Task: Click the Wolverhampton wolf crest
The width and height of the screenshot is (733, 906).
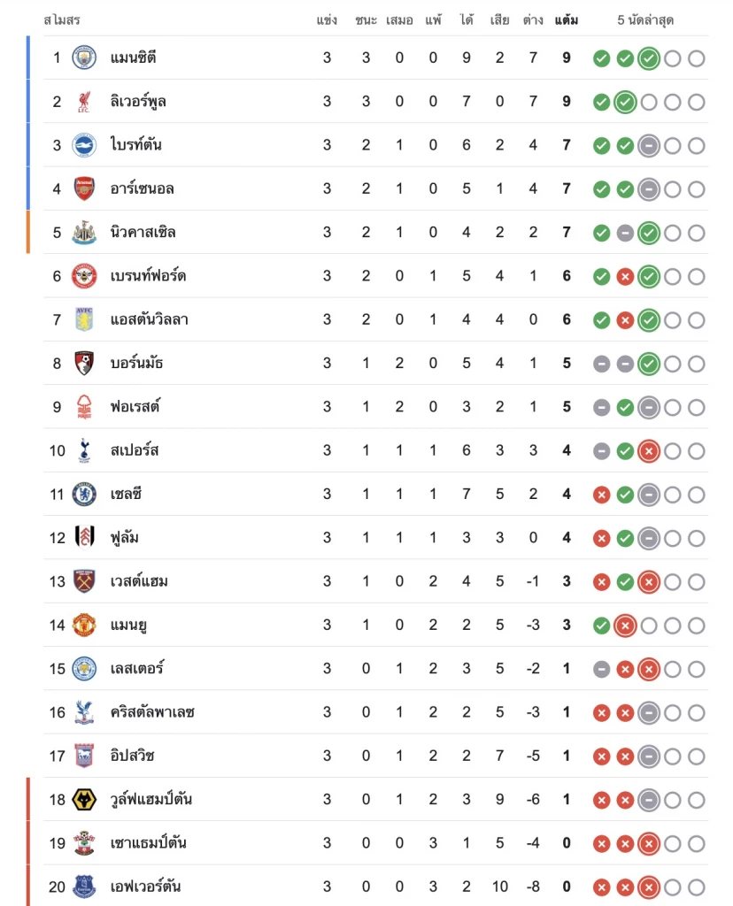Action: point(84,799)
